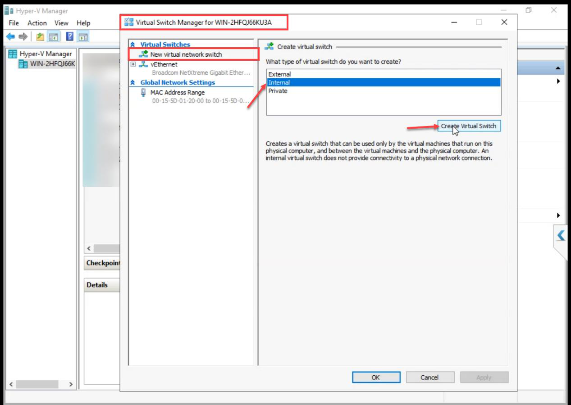
Task: Click the Create Virtual Switch button
Action: coord(469,126)
